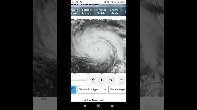Tap the Wi-Fi status icon
The image size is (197, 110).
pos(112,2)
